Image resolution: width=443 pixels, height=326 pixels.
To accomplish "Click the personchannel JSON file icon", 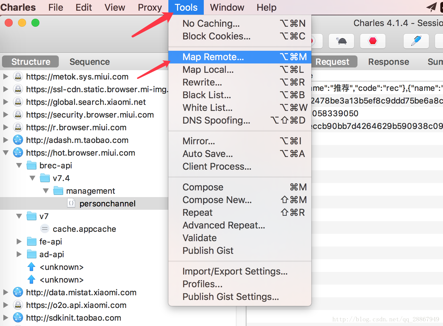I will pos(71,203).
